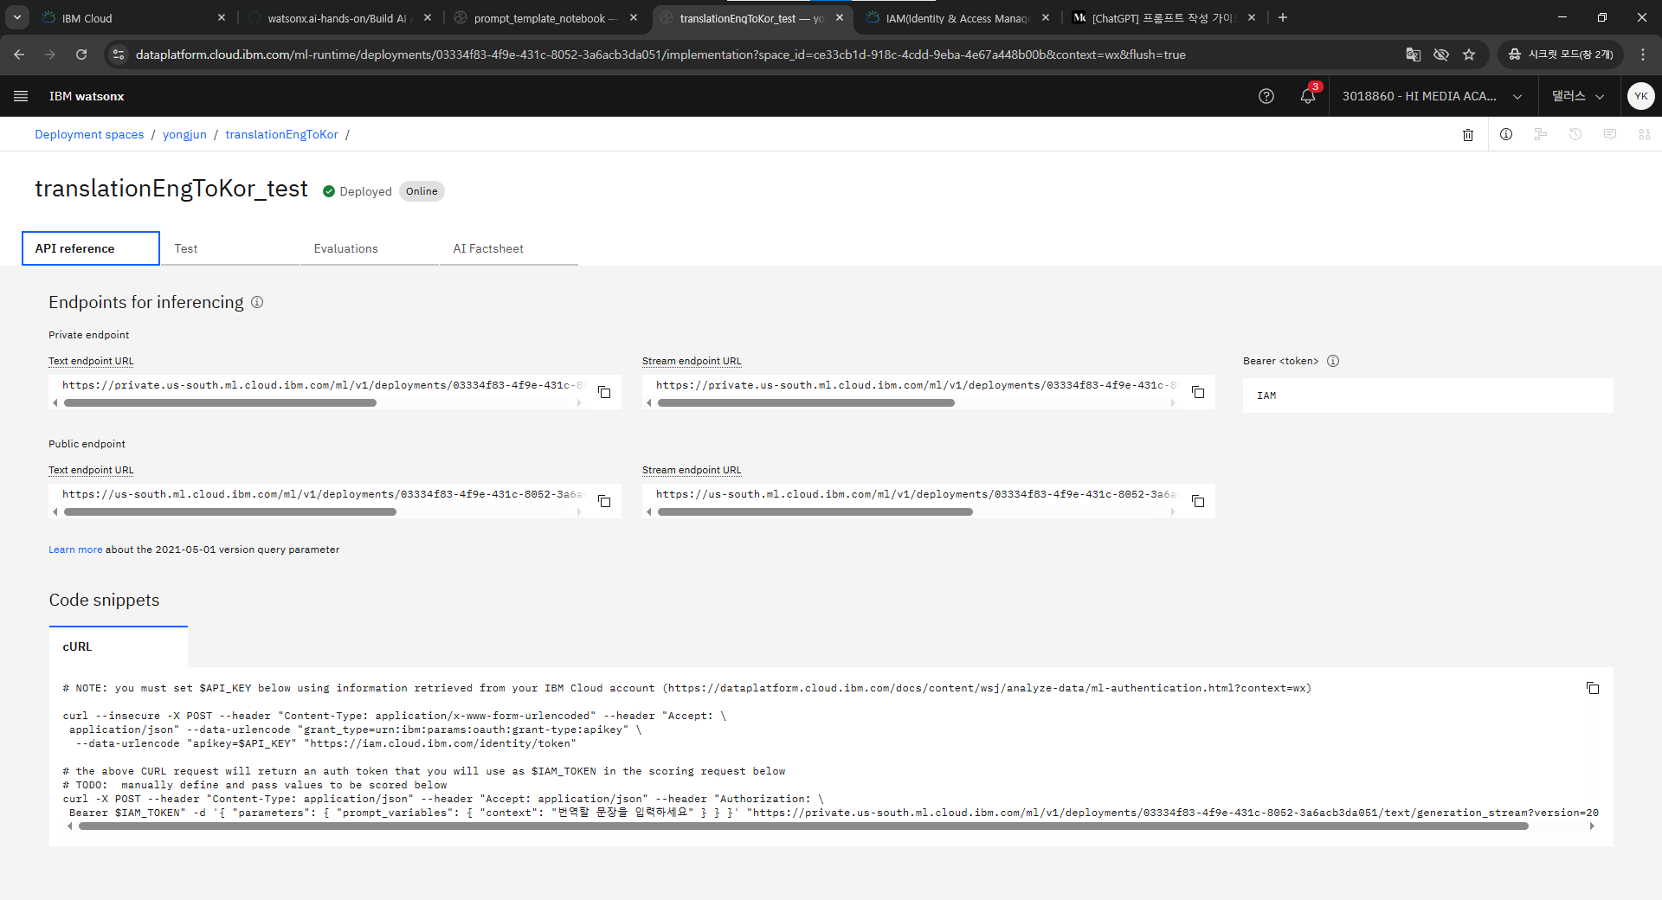Switch to the Test tab

click(x=229, y=248)
